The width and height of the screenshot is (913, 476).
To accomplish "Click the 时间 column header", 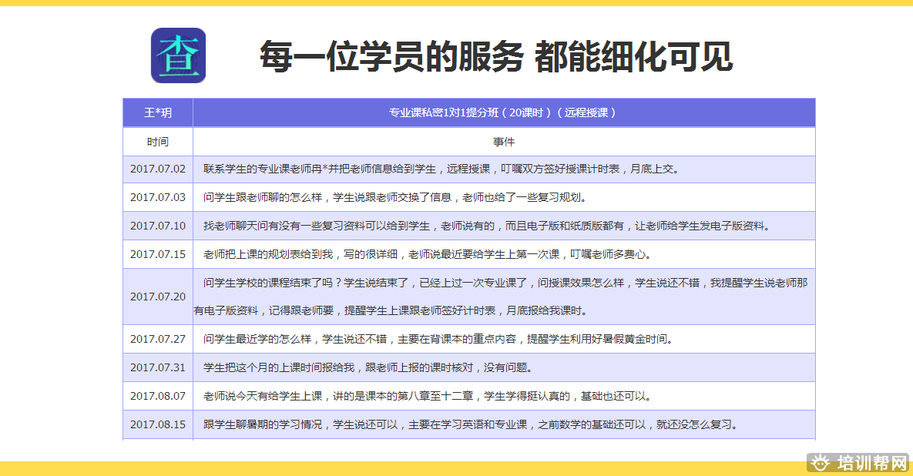I will pyautogui.click(x=158, y=142).
